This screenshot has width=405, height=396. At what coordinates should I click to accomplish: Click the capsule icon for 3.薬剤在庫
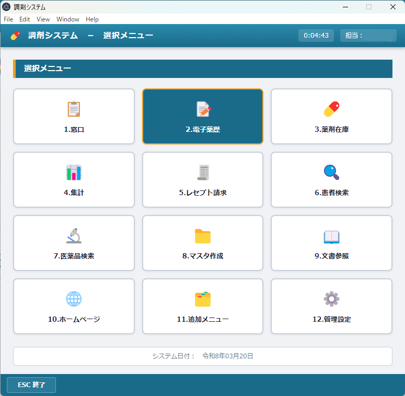(x=332, y=109)
